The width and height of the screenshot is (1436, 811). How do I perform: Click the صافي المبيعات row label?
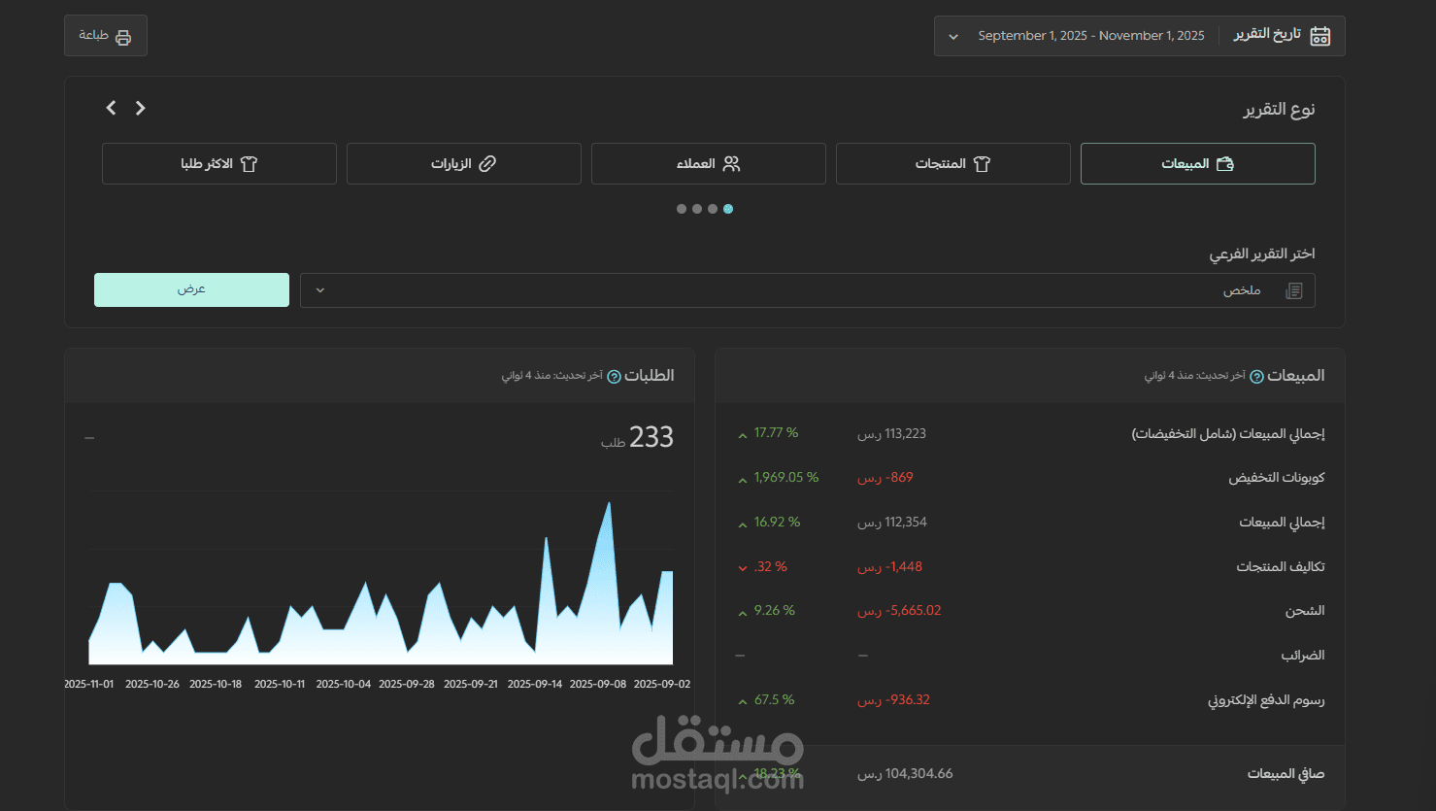[x=1286, y=774]
